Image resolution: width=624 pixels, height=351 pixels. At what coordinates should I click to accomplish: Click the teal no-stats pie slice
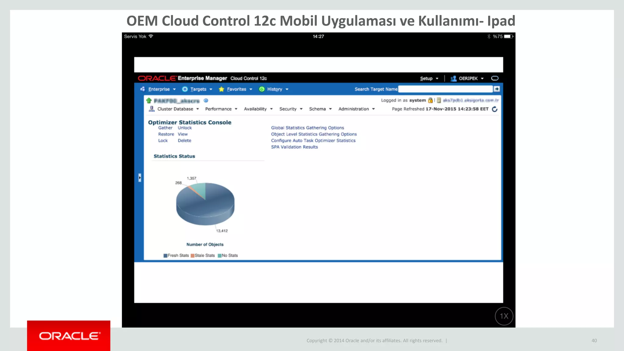coord(200,190)
